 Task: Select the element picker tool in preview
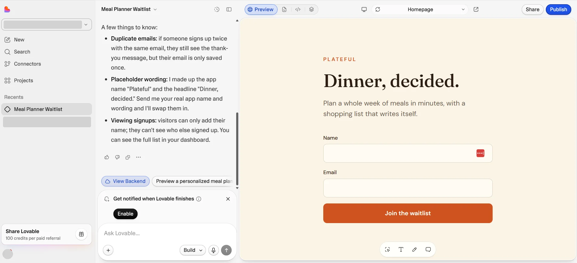point(387,249)
